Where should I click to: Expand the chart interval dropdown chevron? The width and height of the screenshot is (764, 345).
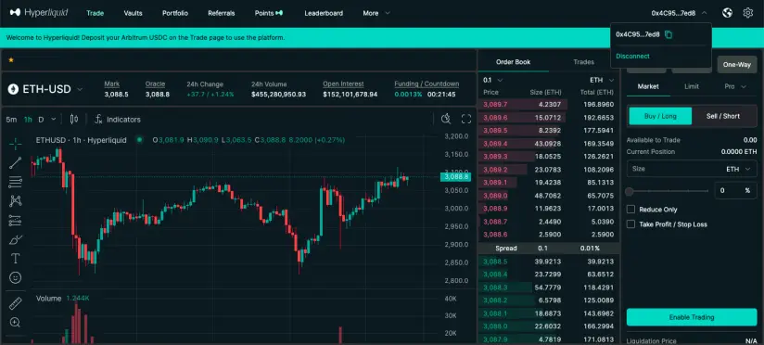coord(54,120)
